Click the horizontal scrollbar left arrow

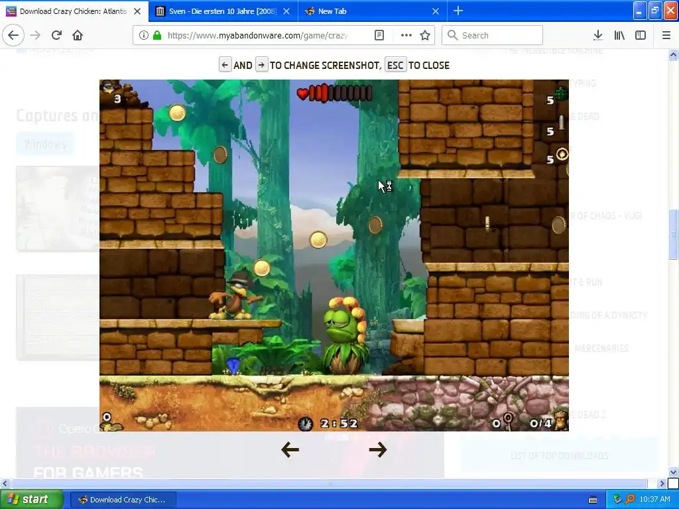click(x=5, y=483)
